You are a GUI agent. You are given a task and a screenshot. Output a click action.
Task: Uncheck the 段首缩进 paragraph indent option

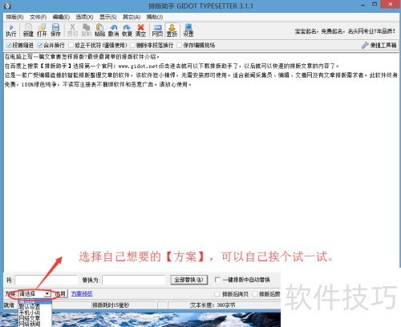point(9,45)
